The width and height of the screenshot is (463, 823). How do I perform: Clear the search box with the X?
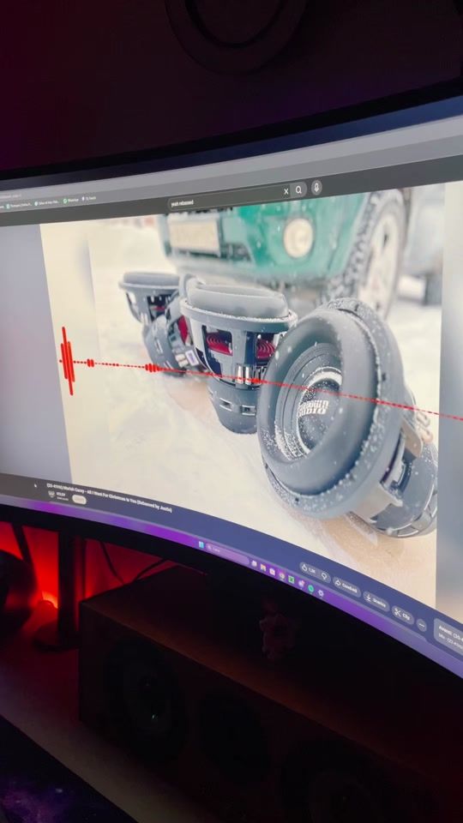click(x=286, y=191)
